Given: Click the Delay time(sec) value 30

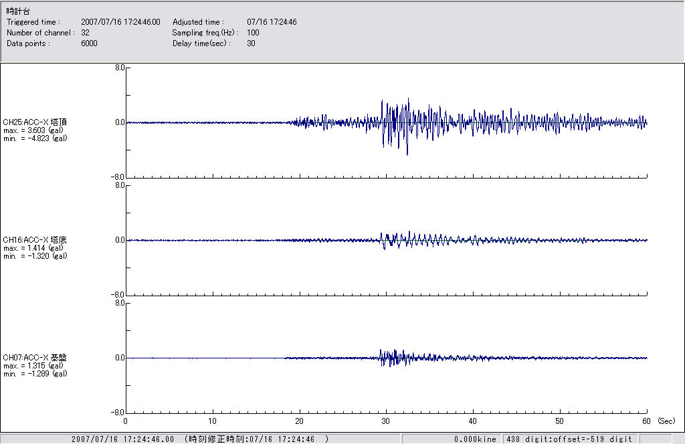Looking at the screenshot, I should coord(251,43).
